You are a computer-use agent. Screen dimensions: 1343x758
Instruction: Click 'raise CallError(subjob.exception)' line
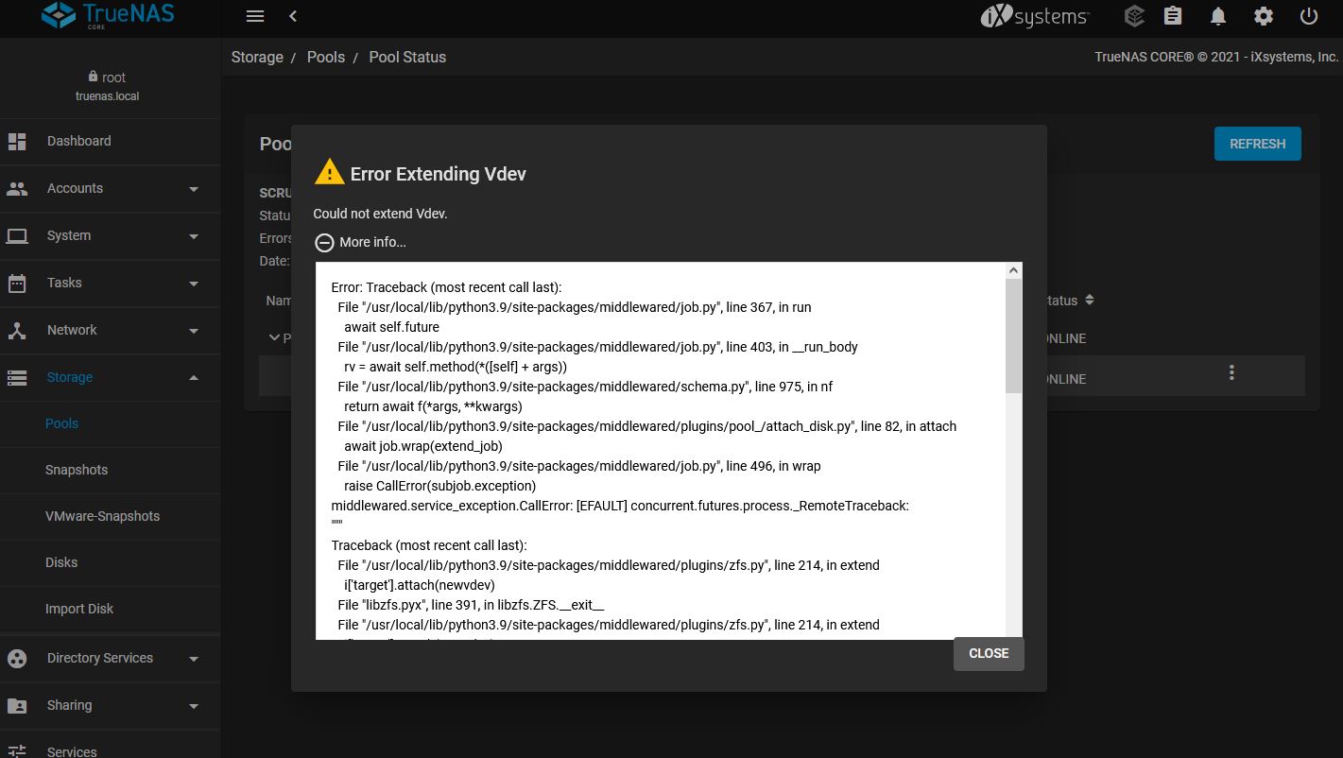(x=439, y=486)
